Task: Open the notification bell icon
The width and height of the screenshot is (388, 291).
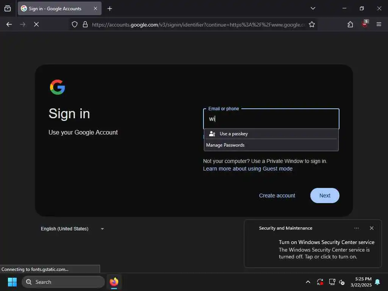Action: click(x=378, y=282)
